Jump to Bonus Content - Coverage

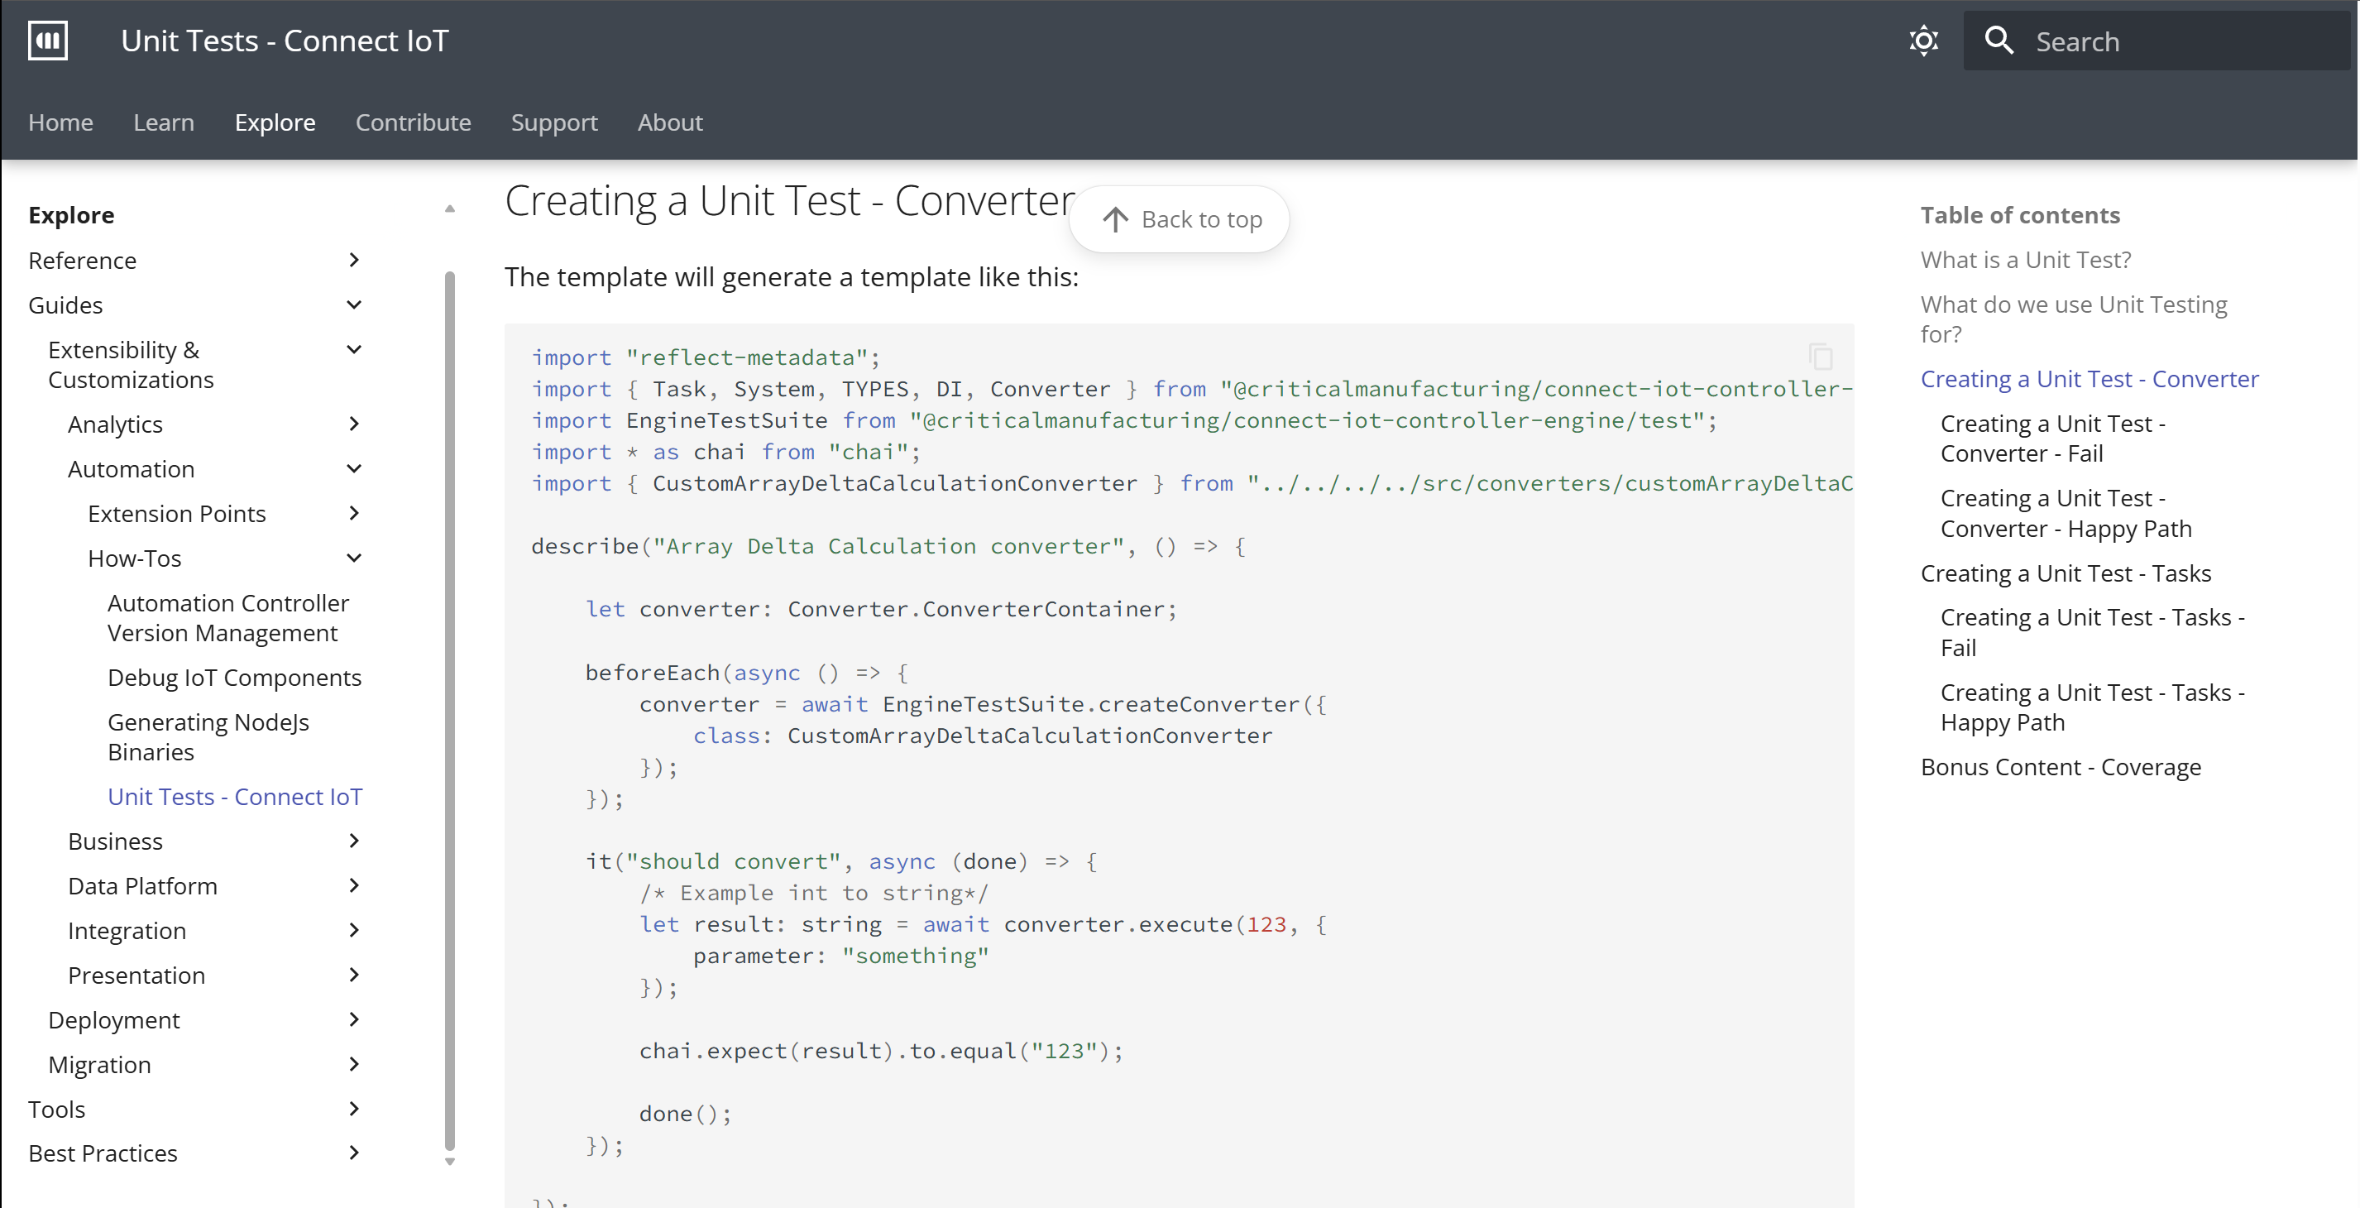2061,767
